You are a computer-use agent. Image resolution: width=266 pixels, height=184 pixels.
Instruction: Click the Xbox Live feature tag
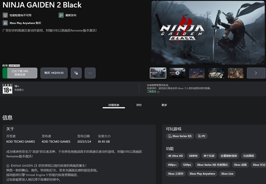(x=227, y=174)
